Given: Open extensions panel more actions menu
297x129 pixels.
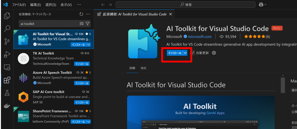Looking at the screenshot, I should [88, 14].
